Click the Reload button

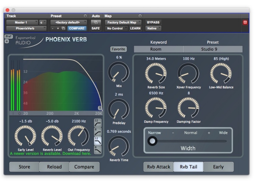[54, 167]
